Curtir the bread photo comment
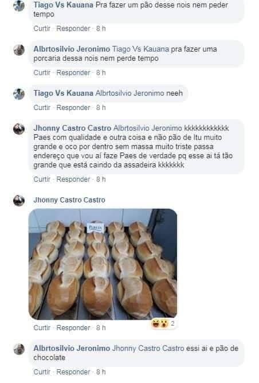 point(42,328)
